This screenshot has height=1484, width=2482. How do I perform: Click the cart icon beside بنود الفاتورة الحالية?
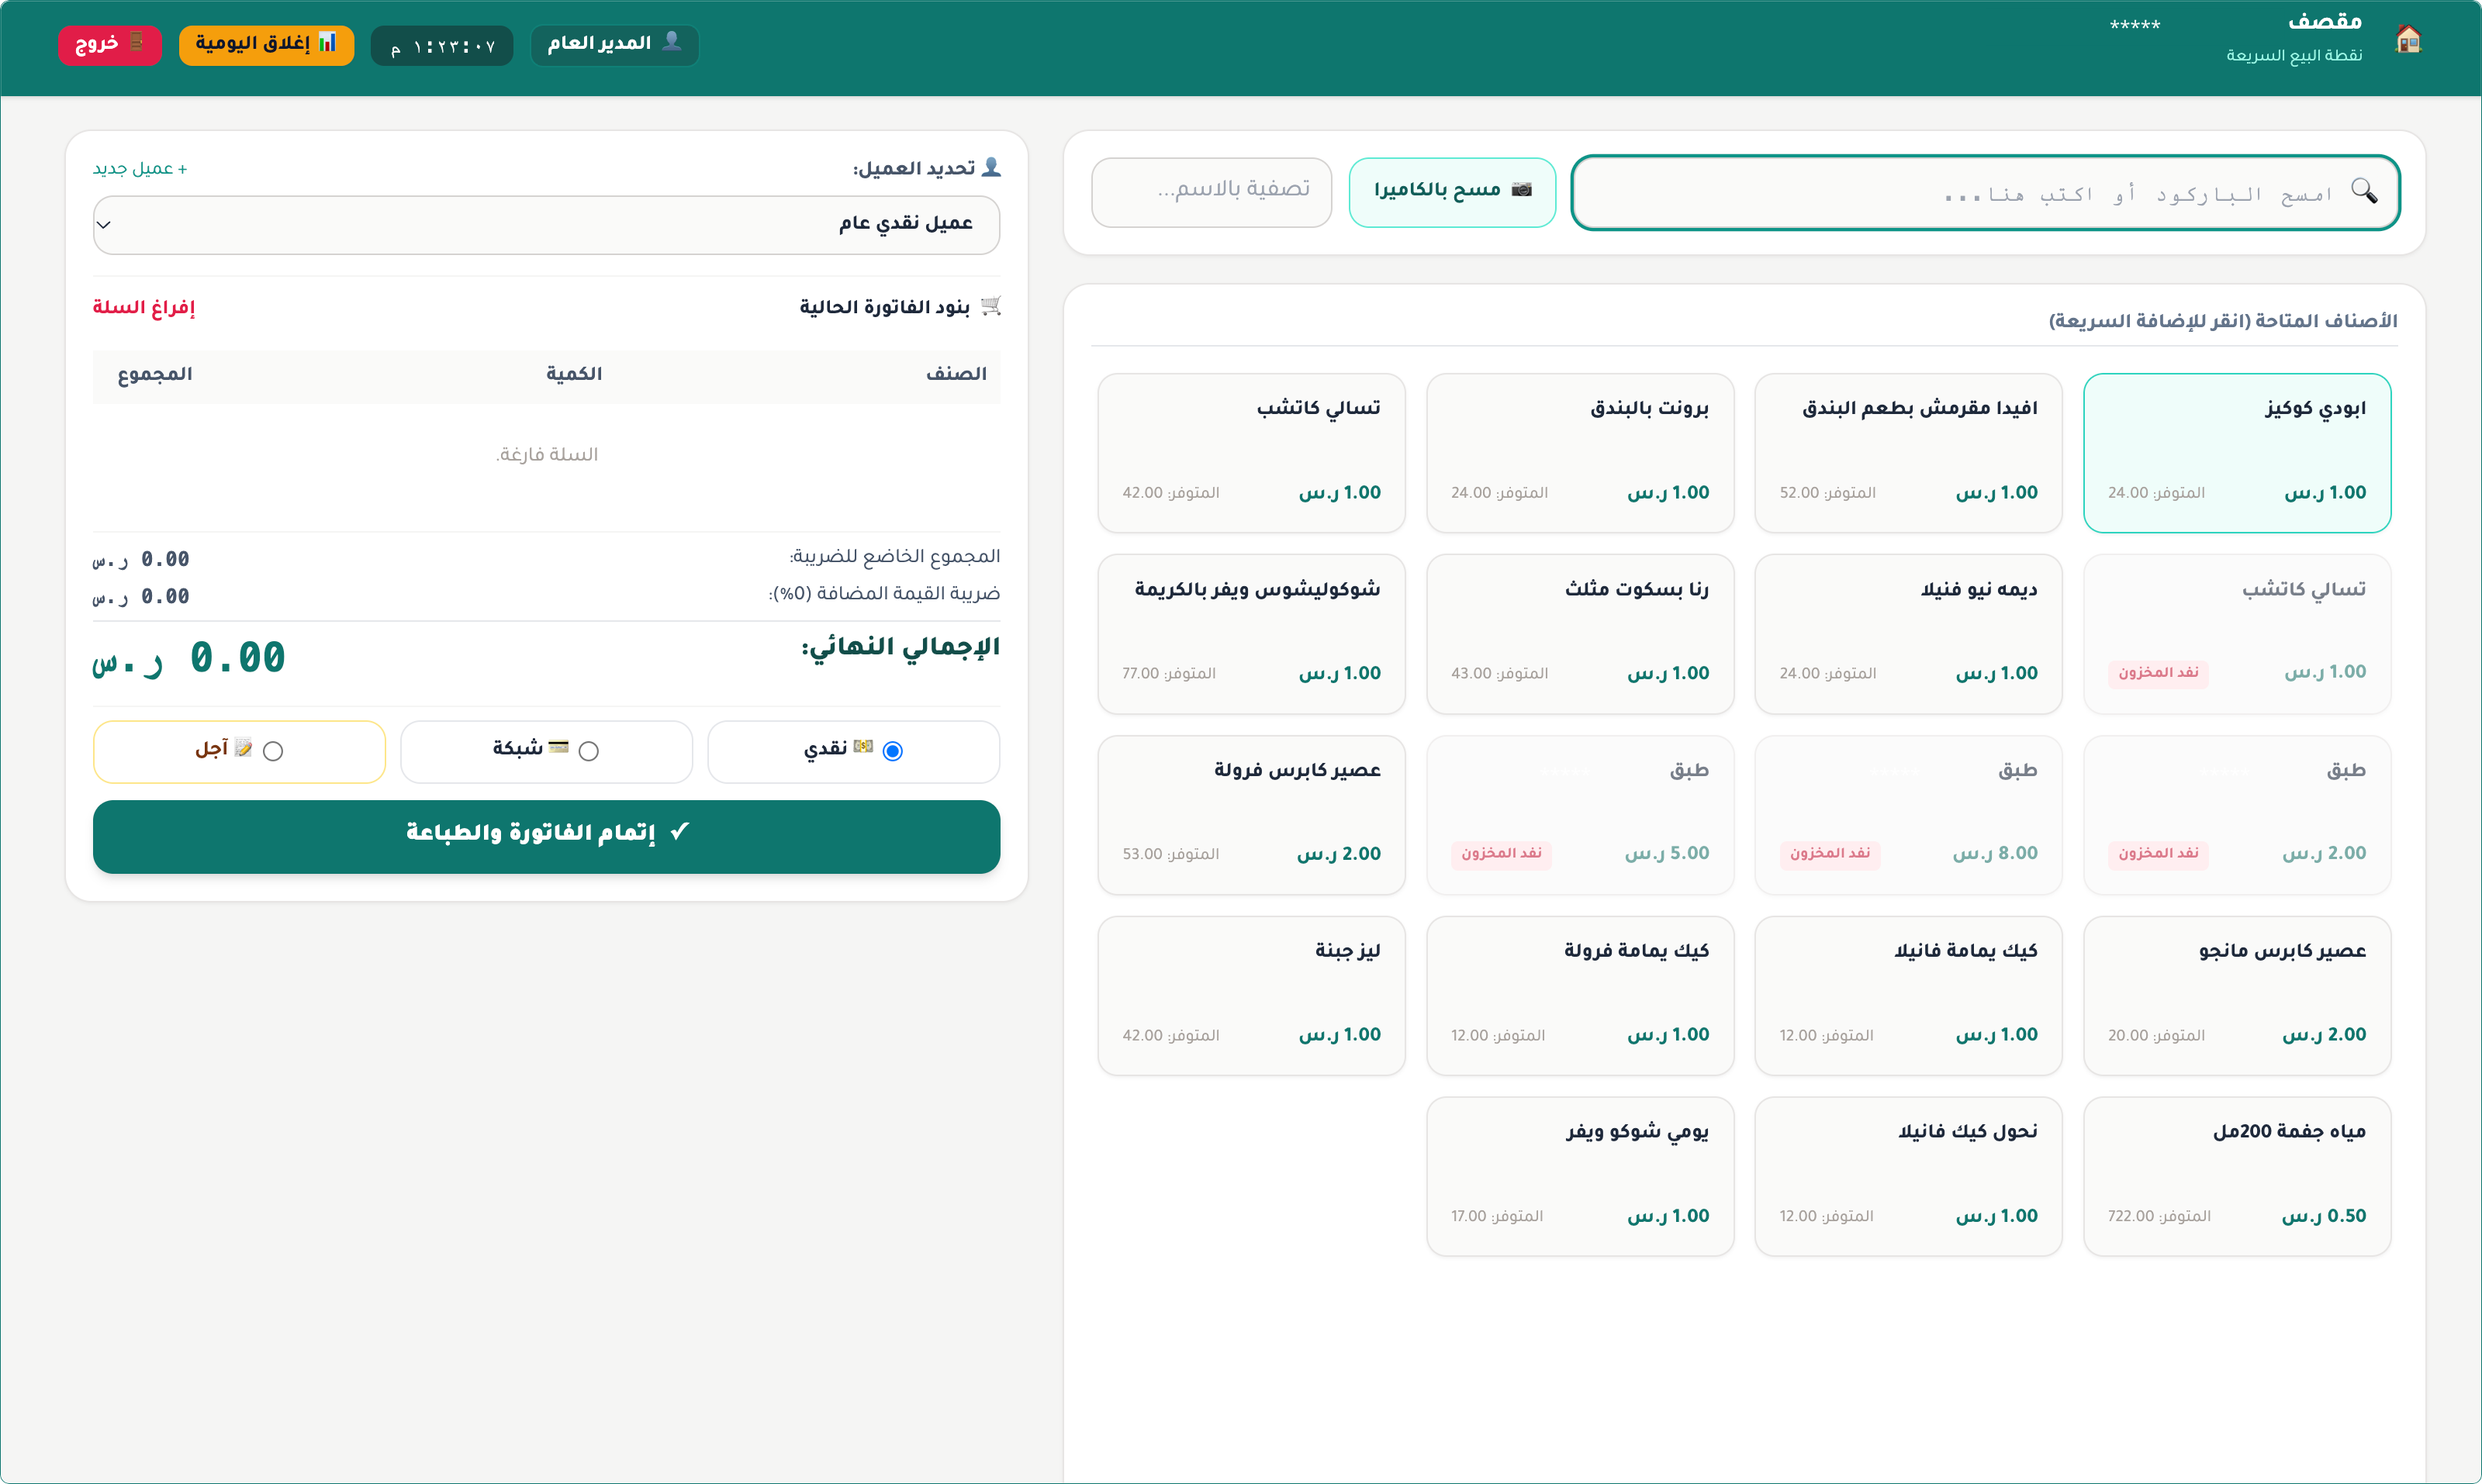[x=990, y=306]
